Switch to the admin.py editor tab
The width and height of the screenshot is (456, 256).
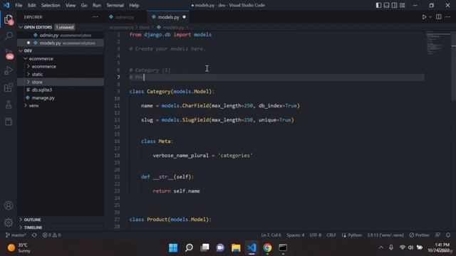(x=126, y=17)
